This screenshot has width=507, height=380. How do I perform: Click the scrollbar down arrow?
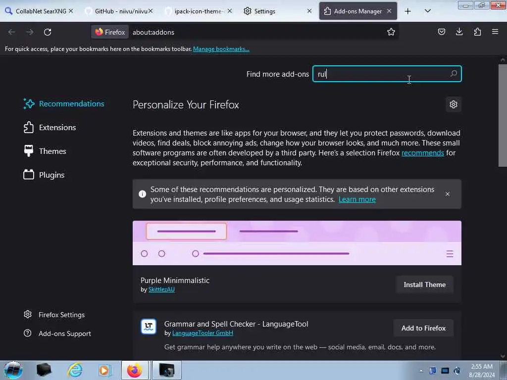point(502,356)
